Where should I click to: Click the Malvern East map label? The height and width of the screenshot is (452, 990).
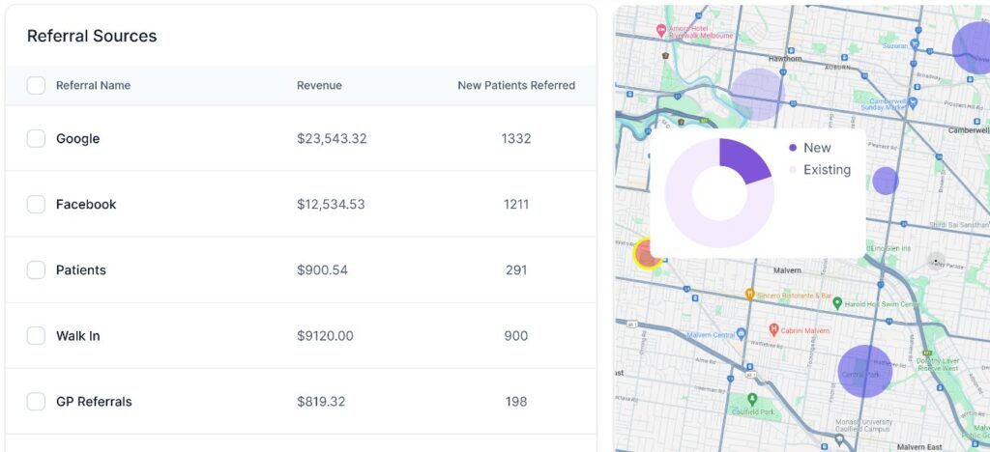click(x=919, y=447)
